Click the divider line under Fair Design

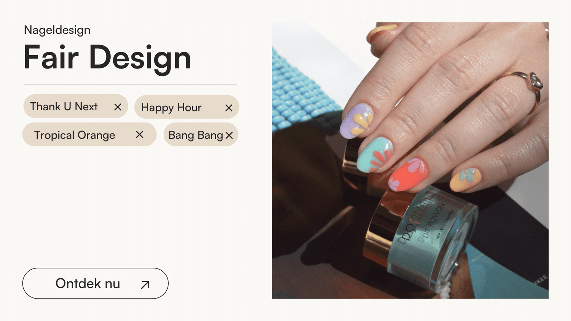(130, 85)
